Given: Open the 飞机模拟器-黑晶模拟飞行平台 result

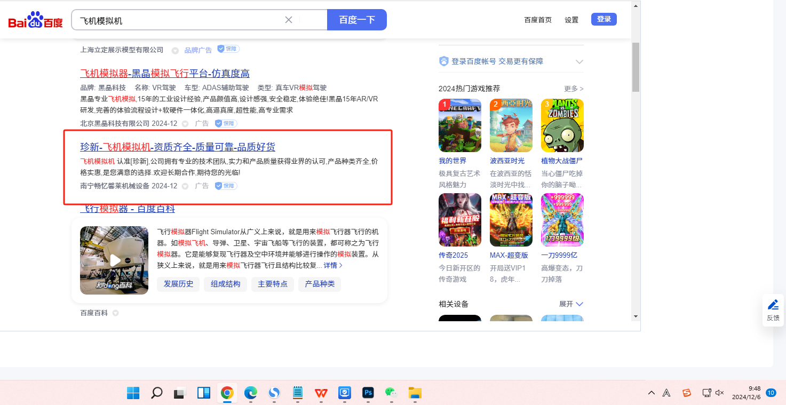Looking at the screenshot, I should (x=165, y=73).
